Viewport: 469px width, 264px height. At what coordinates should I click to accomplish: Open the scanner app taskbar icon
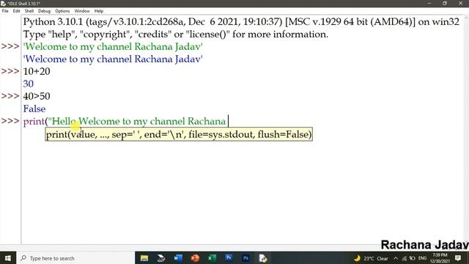[x=161, y=258]
